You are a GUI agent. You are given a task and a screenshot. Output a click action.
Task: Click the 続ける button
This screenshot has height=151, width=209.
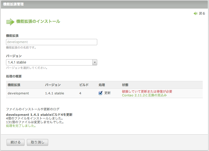point(15,142)
